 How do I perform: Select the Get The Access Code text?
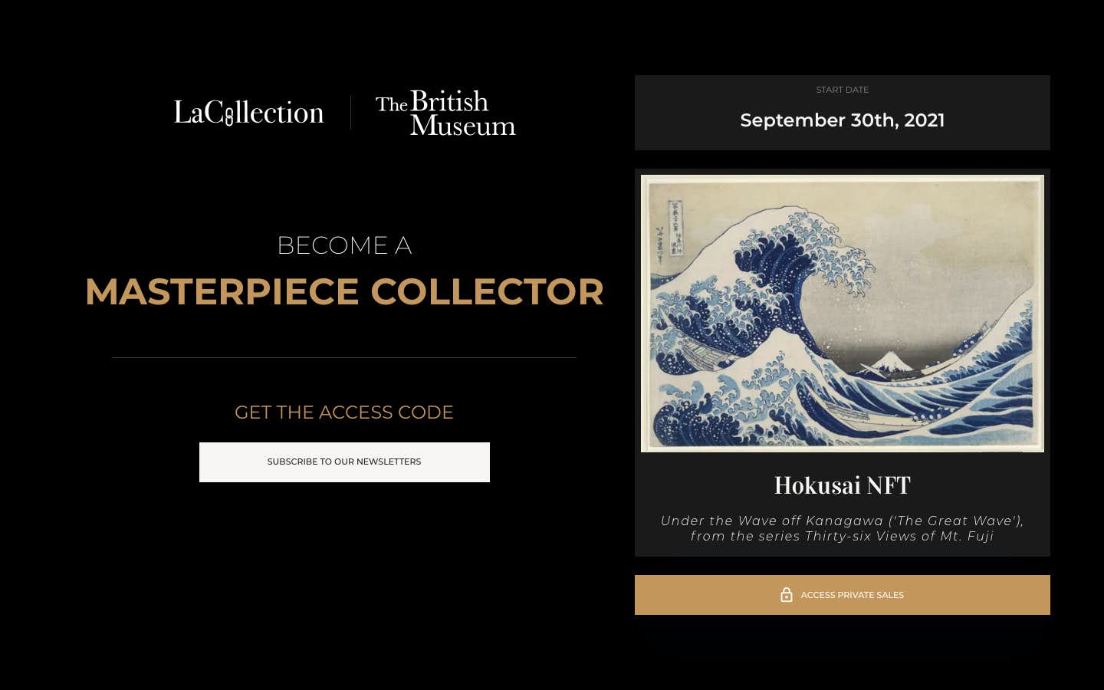pyautogui.click(x=344, y=412)
